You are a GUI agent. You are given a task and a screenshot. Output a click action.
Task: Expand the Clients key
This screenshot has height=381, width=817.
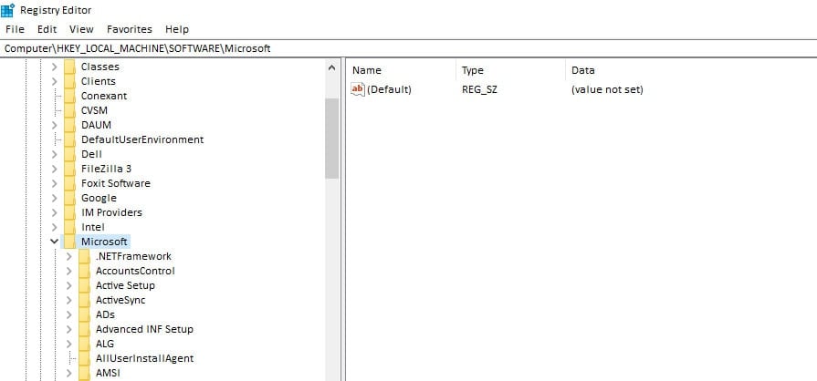click(54, 81)
